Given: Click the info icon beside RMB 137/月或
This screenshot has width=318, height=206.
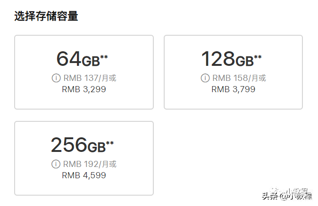Looking at the screenshot, I should [x=56, y=78].
